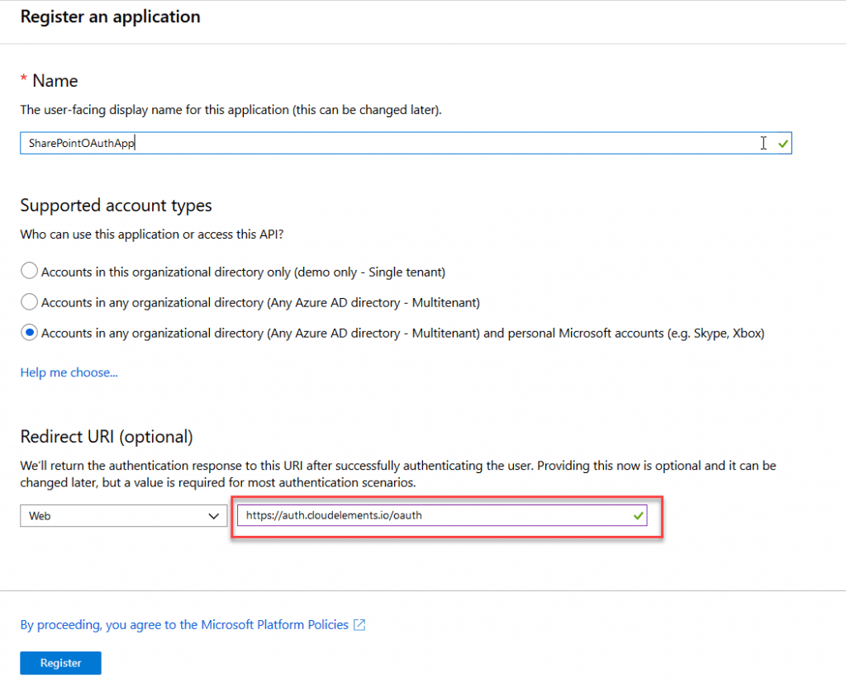Image resolution: width=846 pixels, height=682 pixels.
Task: Open the Web redirect type combo box
Action: coord(124,516)
